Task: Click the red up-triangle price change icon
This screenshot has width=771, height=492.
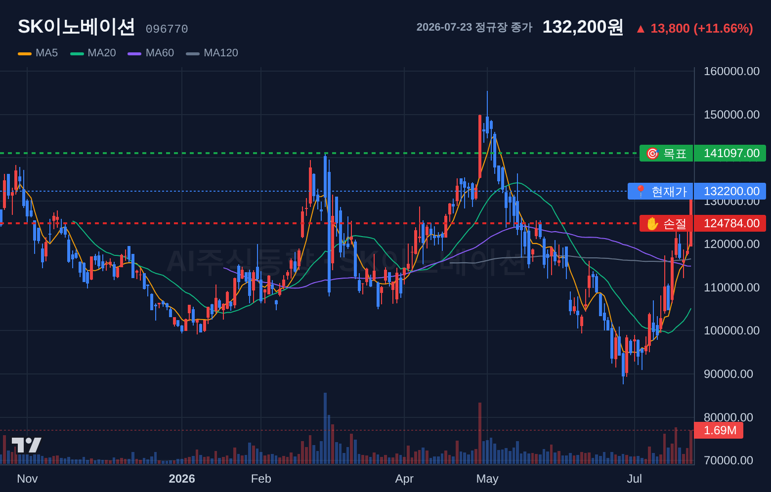Action: pyautogui.click(x=641, y=29)
